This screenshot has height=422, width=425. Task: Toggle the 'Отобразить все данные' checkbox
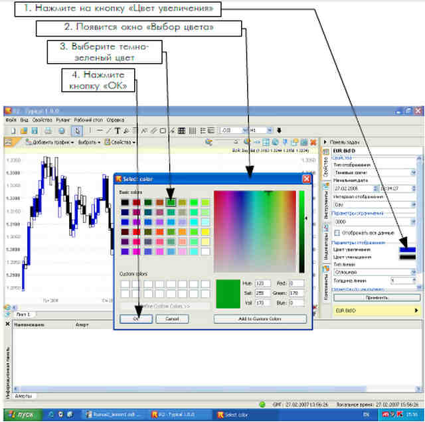coord(337,233)
